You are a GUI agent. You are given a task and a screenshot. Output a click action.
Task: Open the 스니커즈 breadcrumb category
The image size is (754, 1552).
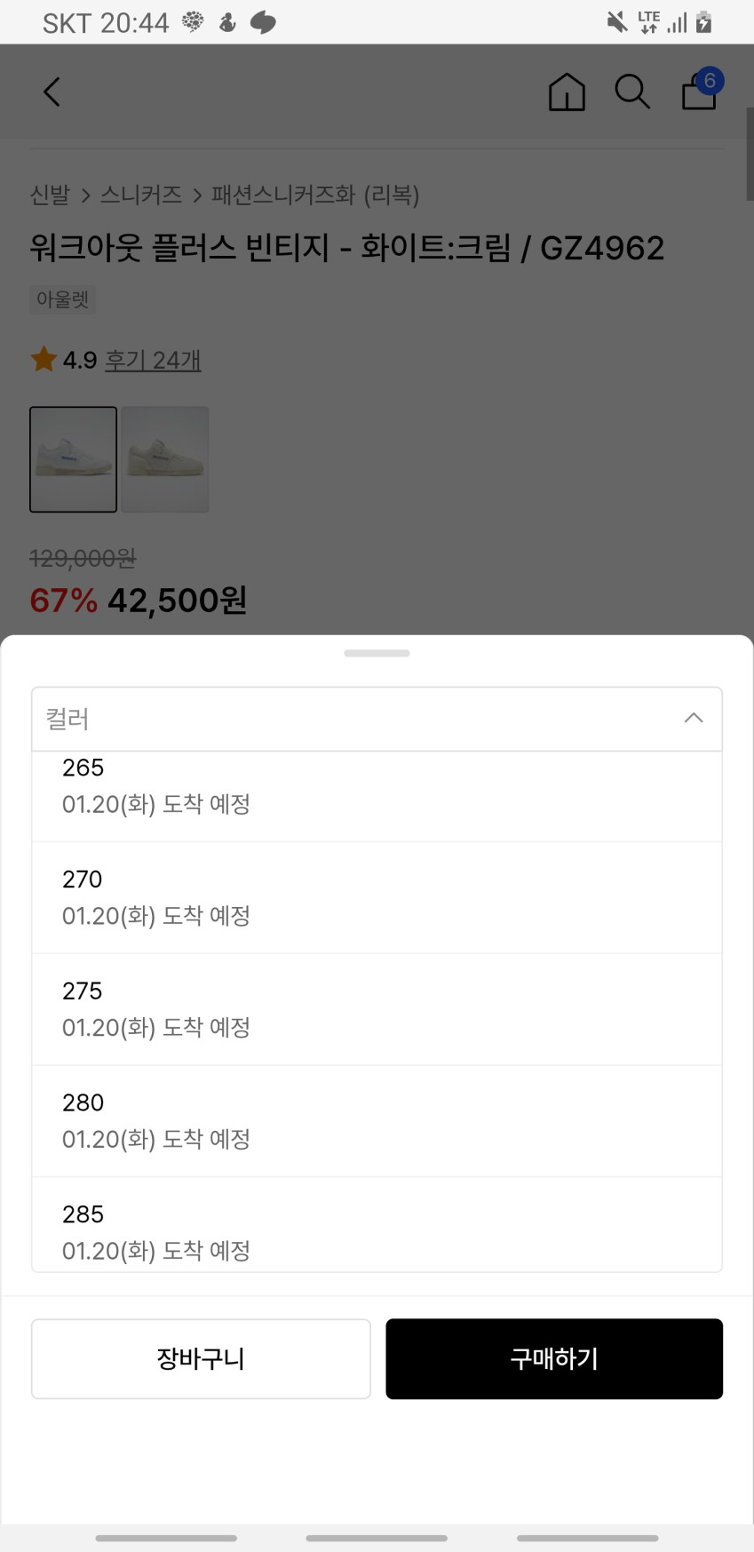point(140,195)
